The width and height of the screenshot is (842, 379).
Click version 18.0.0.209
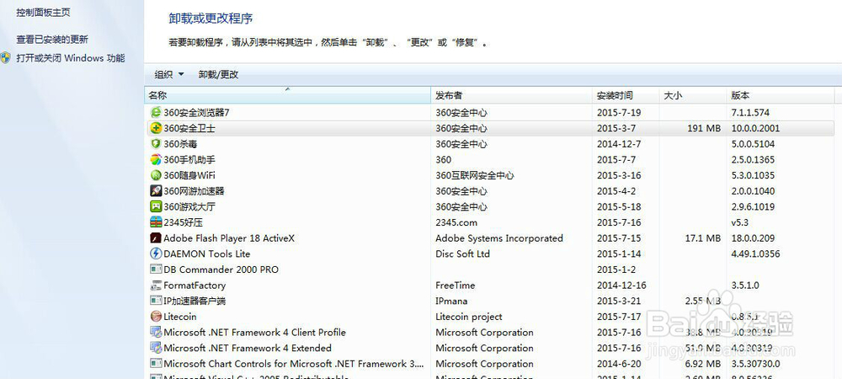[x=753, y=238]
